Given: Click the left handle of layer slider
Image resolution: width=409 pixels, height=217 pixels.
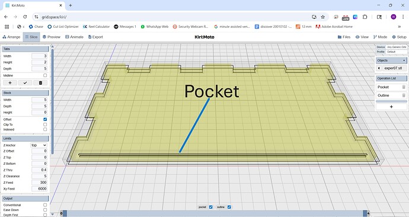Looking at the screenshot, I should pyautogui.click(x=65, y=213).
